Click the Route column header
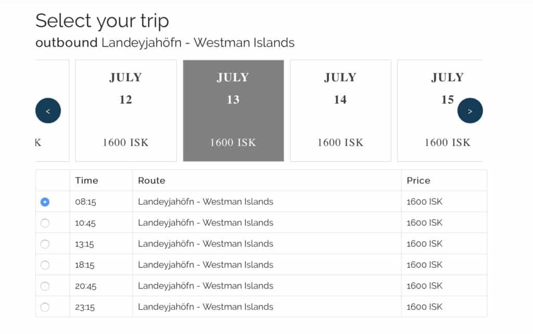This screenshot has width=533, height=334. [151, 181]
